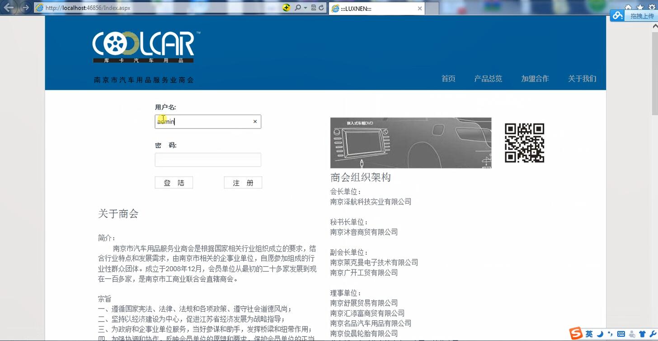Click the in-dash car DVD banner image
658x341 pixels.
(x=411, y=143)
